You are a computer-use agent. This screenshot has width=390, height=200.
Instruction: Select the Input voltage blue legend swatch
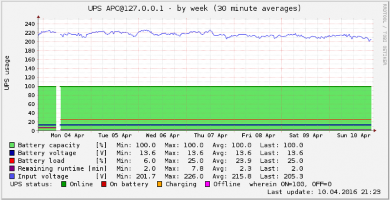12,176
